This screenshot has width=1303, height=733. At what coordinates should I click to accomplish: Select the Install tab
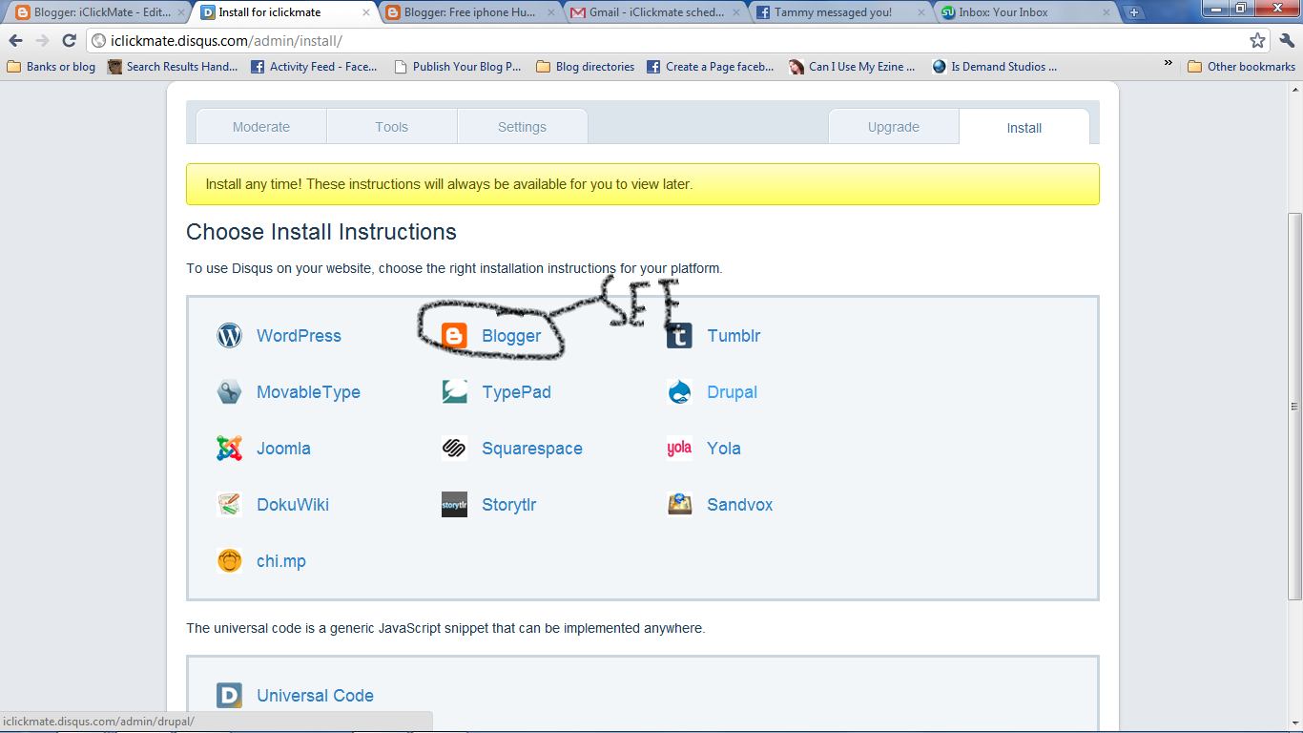(x=1024, y=127)
